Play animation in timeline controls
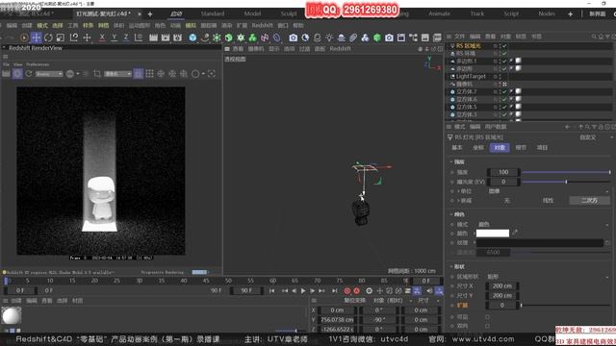Screen dimensions: 616x346 [x=303, y=290]
